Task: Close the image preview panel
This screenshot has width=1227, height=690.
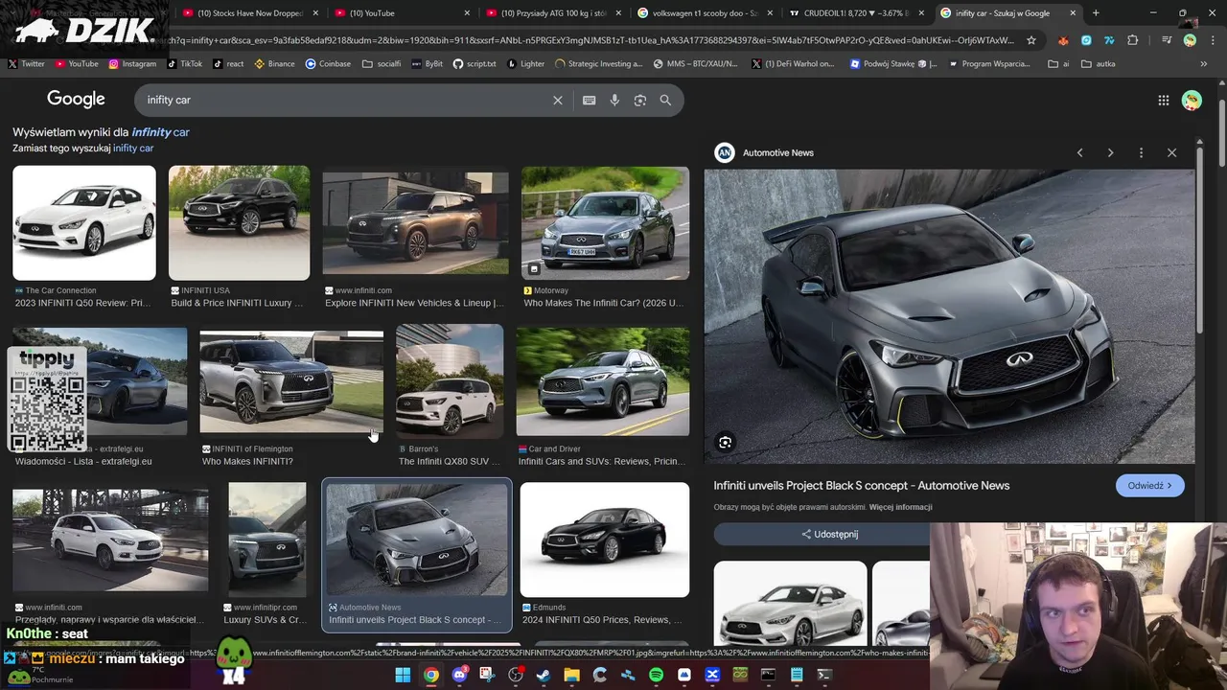Action: [1171, 152]
